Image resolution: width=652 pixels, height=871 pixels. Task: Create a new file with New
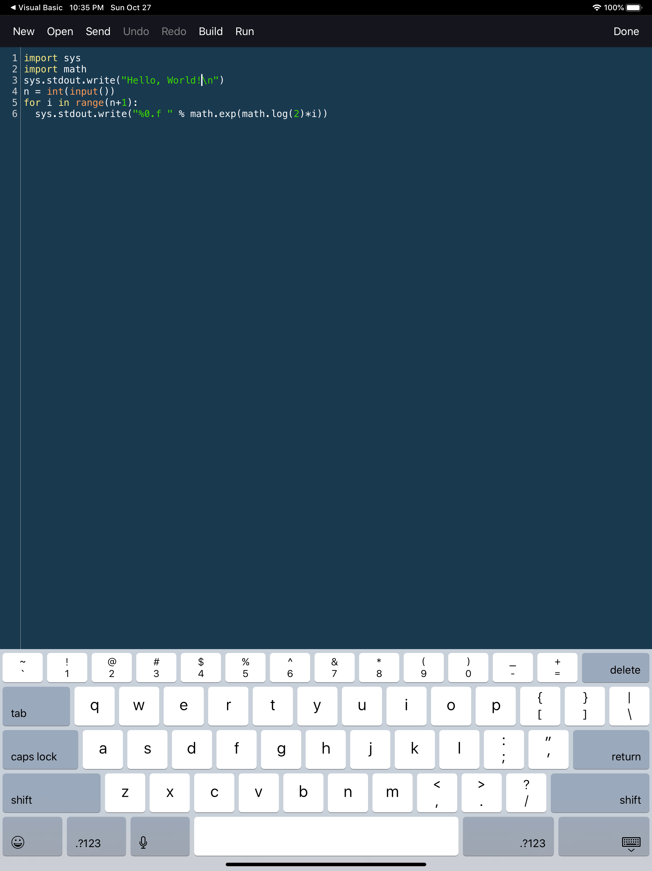click(24, 32)
